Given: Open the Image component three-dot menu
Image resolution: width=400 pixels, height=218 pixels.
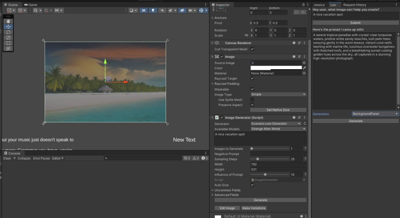Looking at the screenshot, I should click(304, 56).
